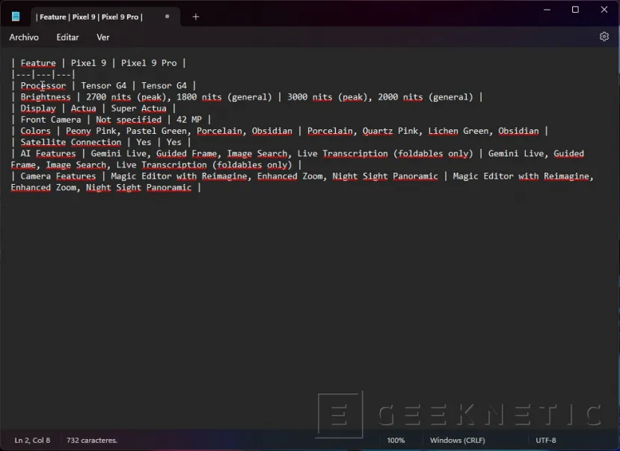Viewport: 620px width, 451px height.
Task: Open the Editar menu
Action: pyautogui.click(x=67, y=37)
